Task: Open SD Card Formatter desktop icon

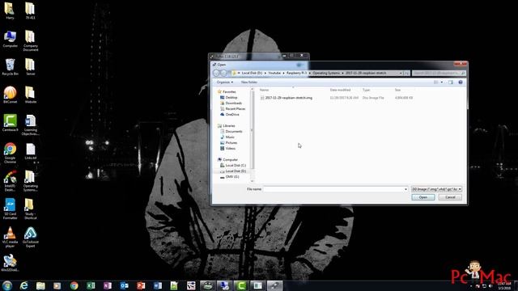Action: click(x=10, y=209)
